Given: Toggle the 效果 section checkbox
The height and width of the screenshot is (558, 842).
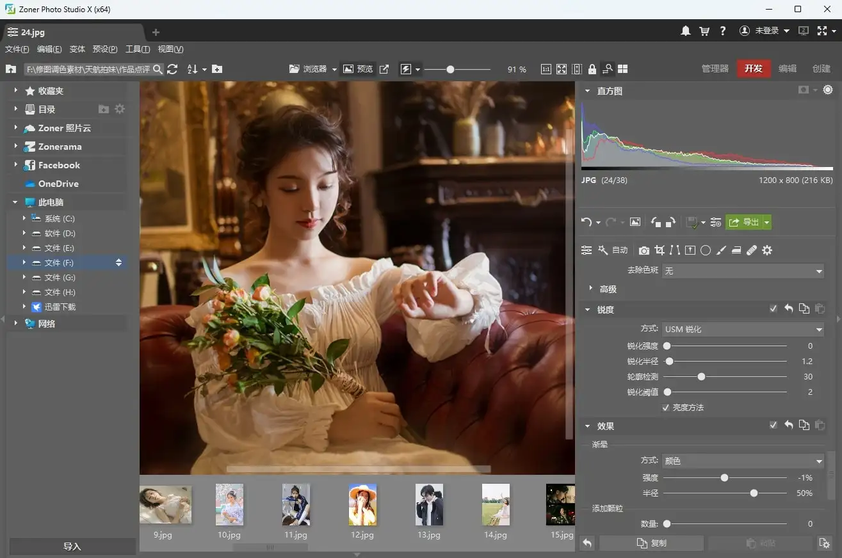Looking at the screenshot, I should pyautogui.click(x=773, y=426).
